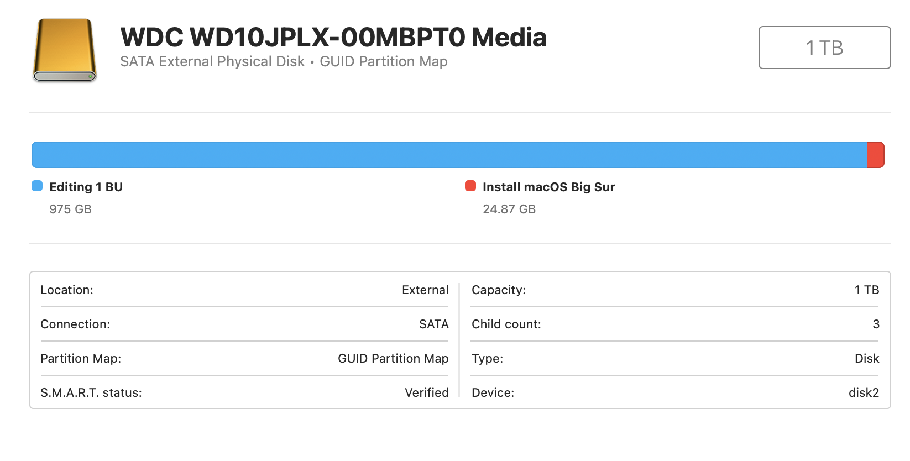Click the red Install macOS Big Sur legend square
This screenshot has height=461, width=910.
[x=470, y=186]
